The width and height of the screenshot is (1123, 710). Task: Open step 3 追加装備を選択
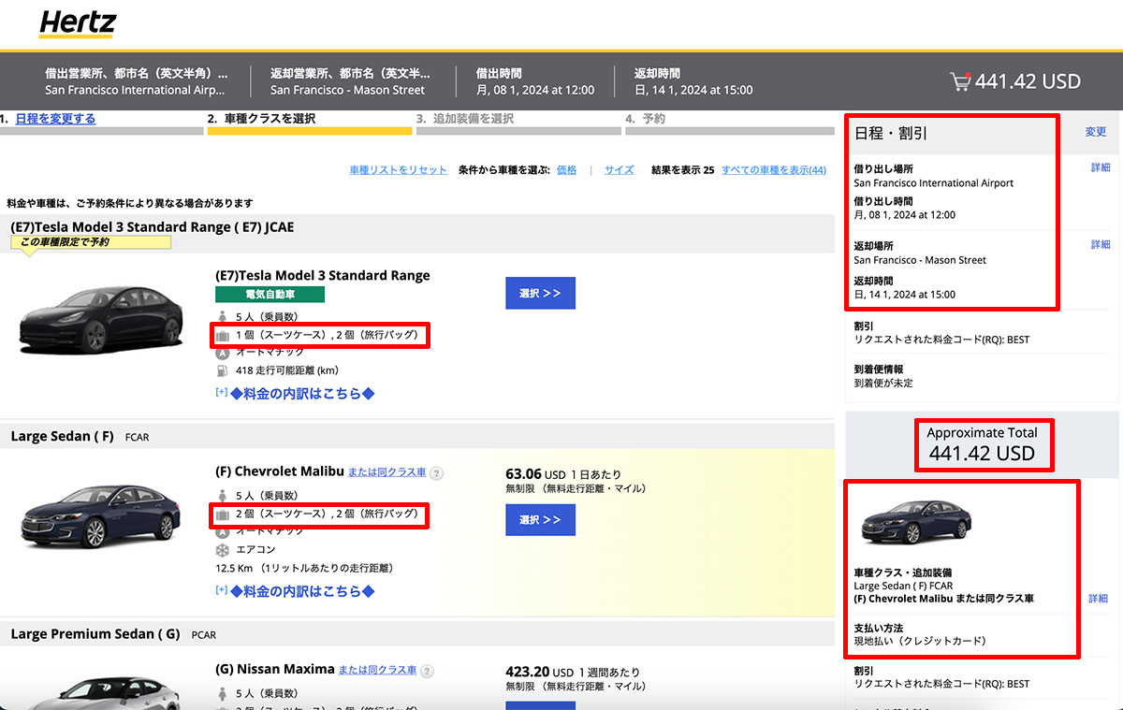tap(473, 119)
